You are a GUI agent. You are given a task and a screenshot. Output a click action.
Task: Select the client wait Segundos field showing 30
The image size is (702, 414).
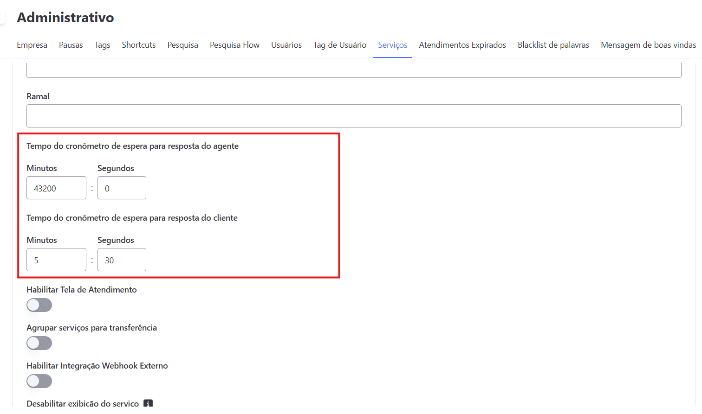click(122, 260)
